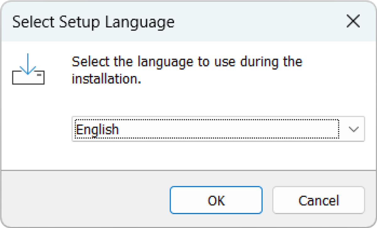Select the English entry in the combo box
Screen dimensions: 377x228
[x=98, y=129]
